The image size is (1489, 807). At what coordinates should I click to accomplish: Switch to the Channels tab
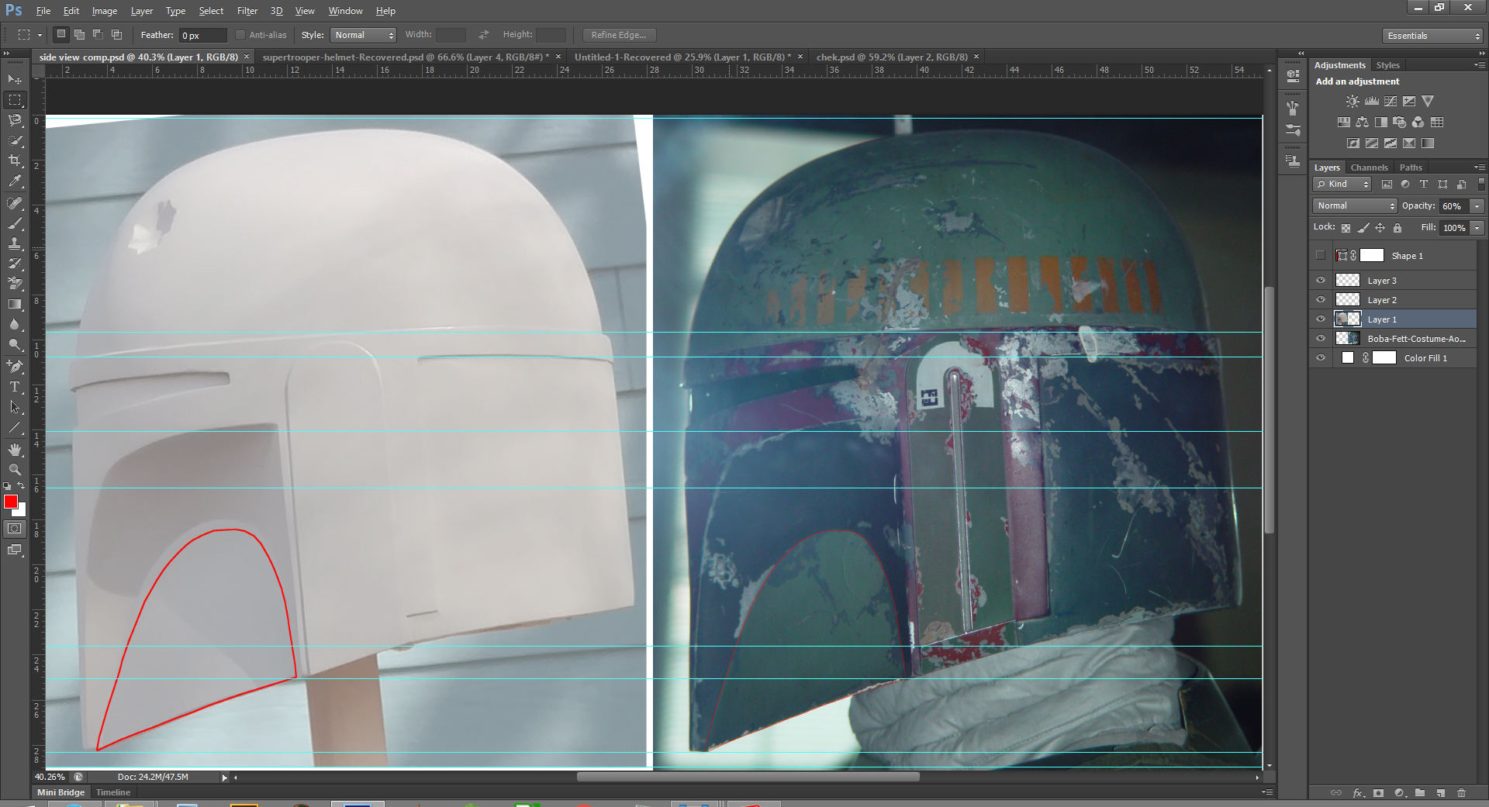coord(1369,167)
